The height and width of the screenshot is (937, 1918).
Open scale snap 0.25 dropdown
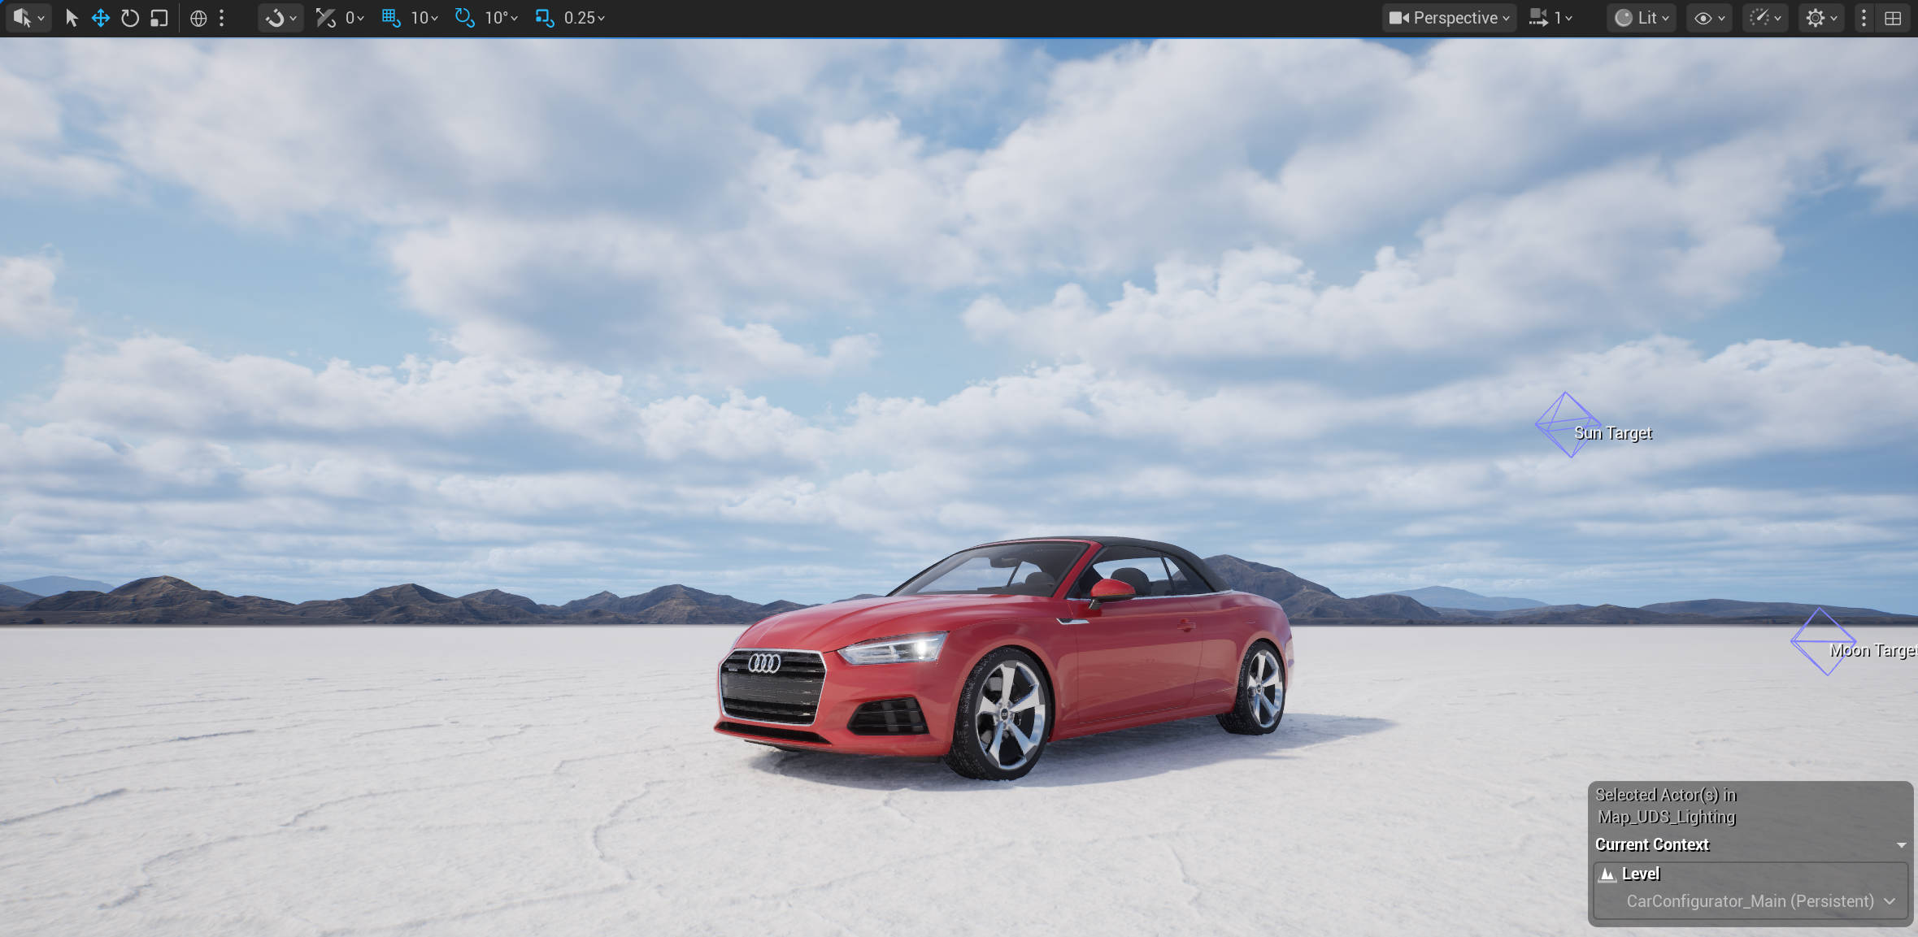coord(585,18)
